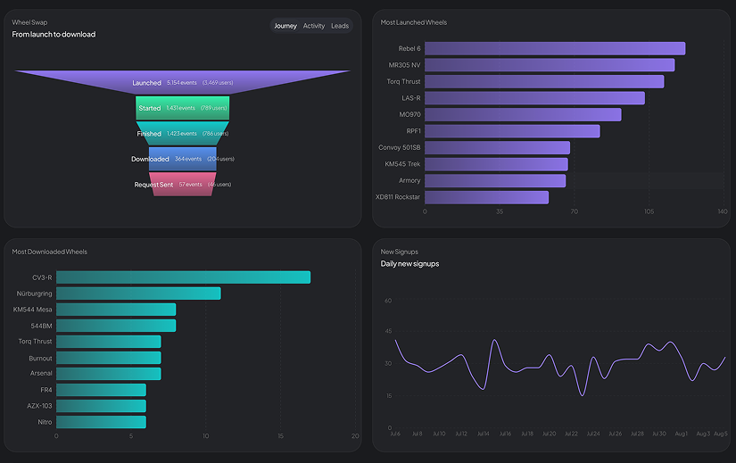Click the '57 events' text in funnel
736x463 pixels.
(x=190, y=184)
